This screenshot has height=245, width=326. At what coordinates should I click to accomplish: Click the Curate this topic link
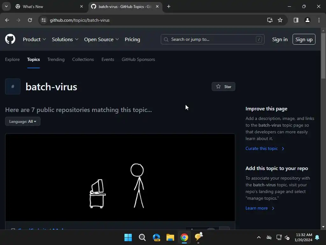point(265,148)
